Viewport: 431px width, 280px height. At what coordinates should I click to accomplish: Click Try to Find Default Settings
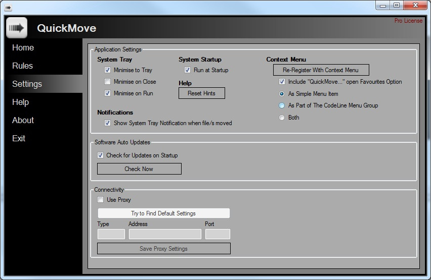(164, 213)
